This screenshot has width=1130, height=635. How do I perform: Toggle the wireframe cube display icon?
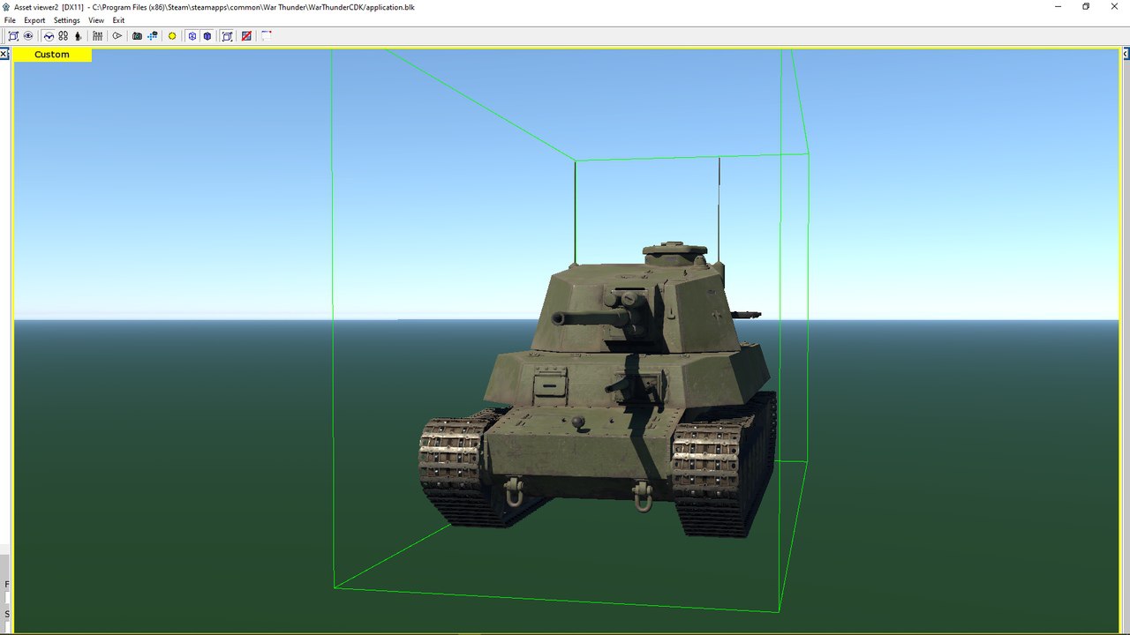[192, 36]
